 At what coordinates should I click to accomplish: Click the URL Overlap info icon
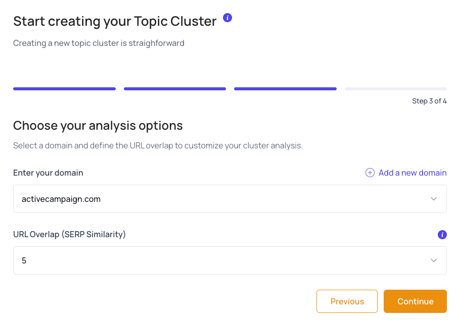coord(442,234)
